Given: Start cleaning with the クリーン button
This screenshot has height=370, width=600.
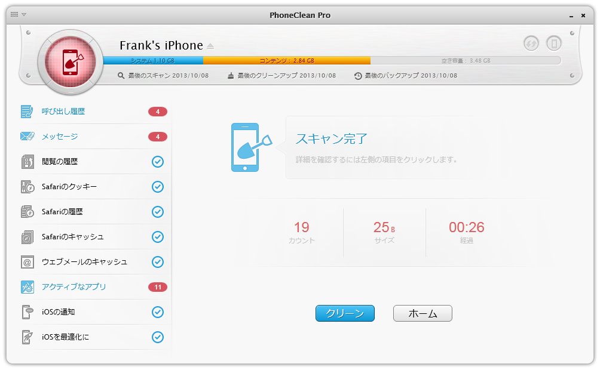Looking at the screenshot, I should (345, 313).
